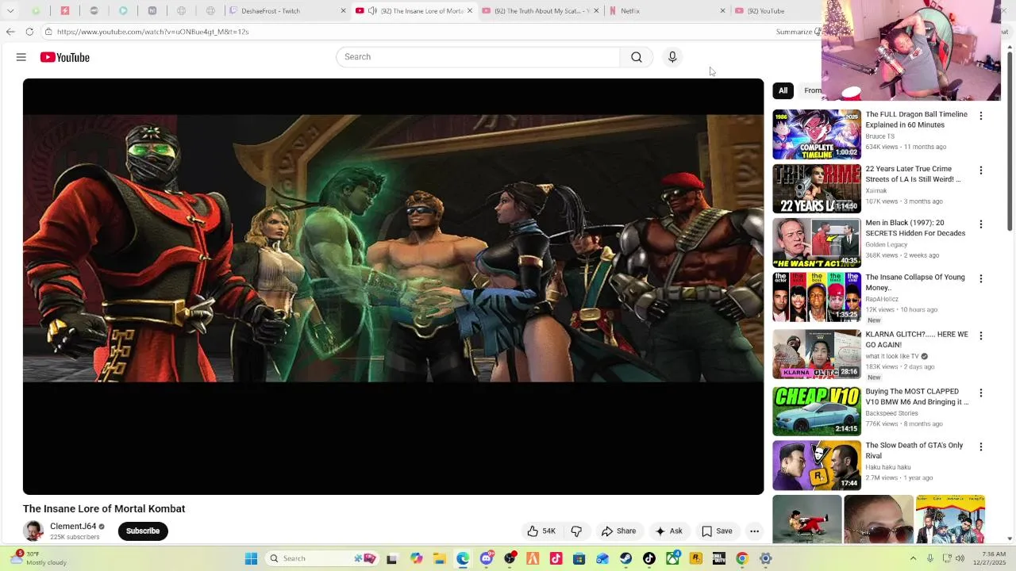The image size is (1016, 571).
Task: Expand the tab list chevron dropdown
Action: (x=10, y=11)
